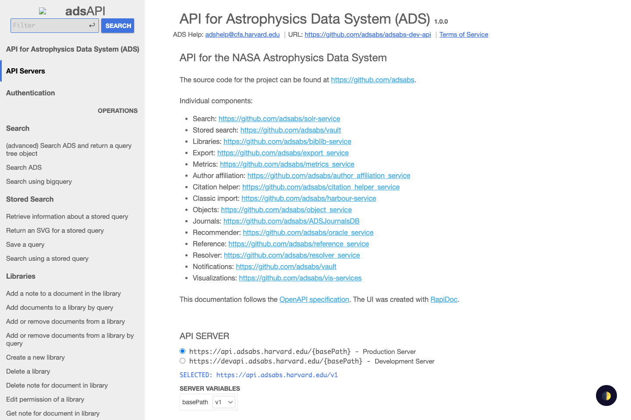Image resolution: width=631 pixels, height=420 pixels.
Task: Open the Create a new library operation
Action: [x=35, y=357]
